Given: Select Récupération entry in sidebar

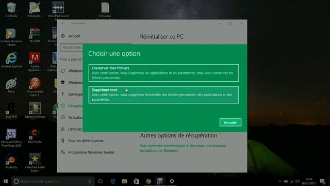Looking at the screenshot, I should 75,106.
